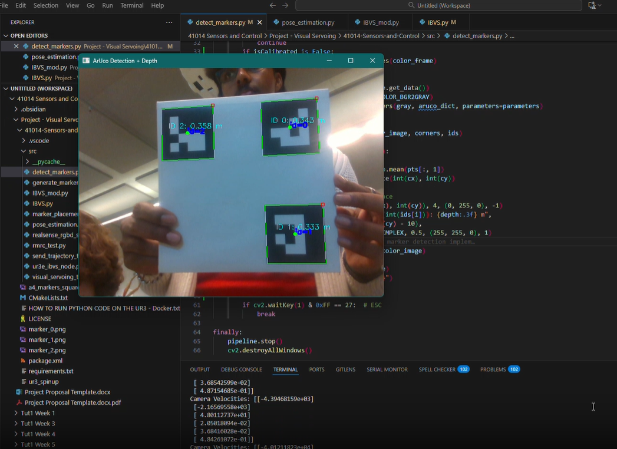617x449 pixels.
Task: Open Explorer more actions ellipsis
Action: [169, 22]
